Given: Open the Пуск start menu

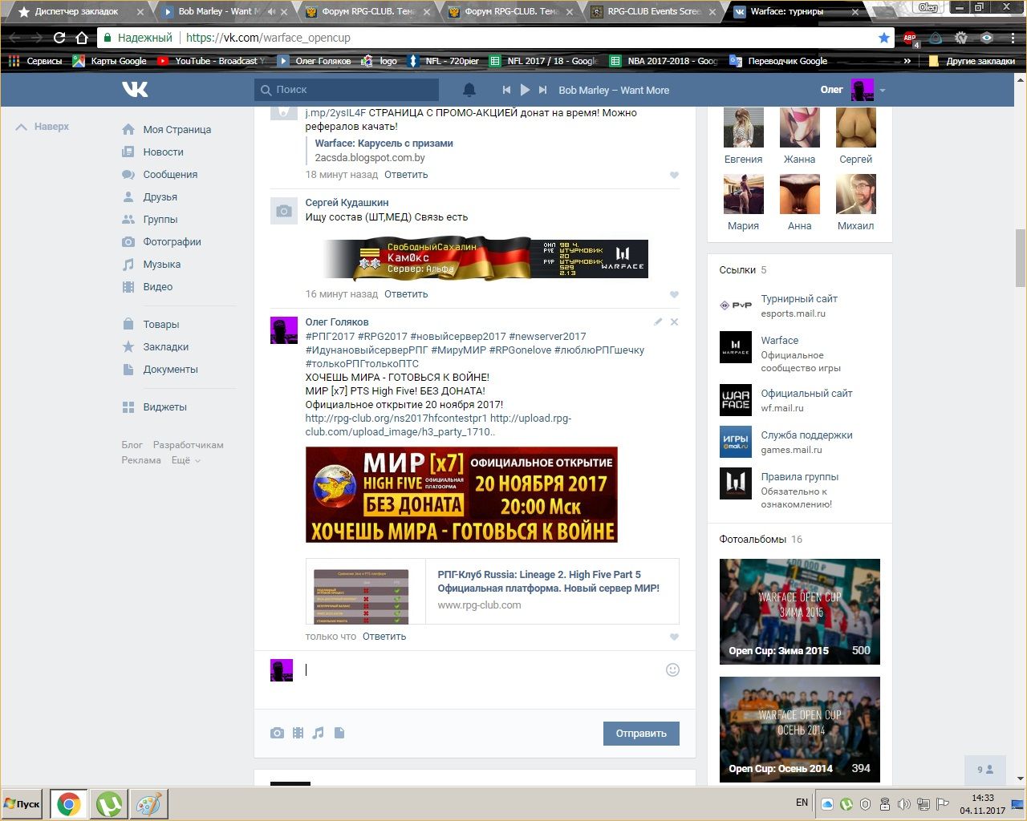Looking at the screenshot, I should coord(22,804).
